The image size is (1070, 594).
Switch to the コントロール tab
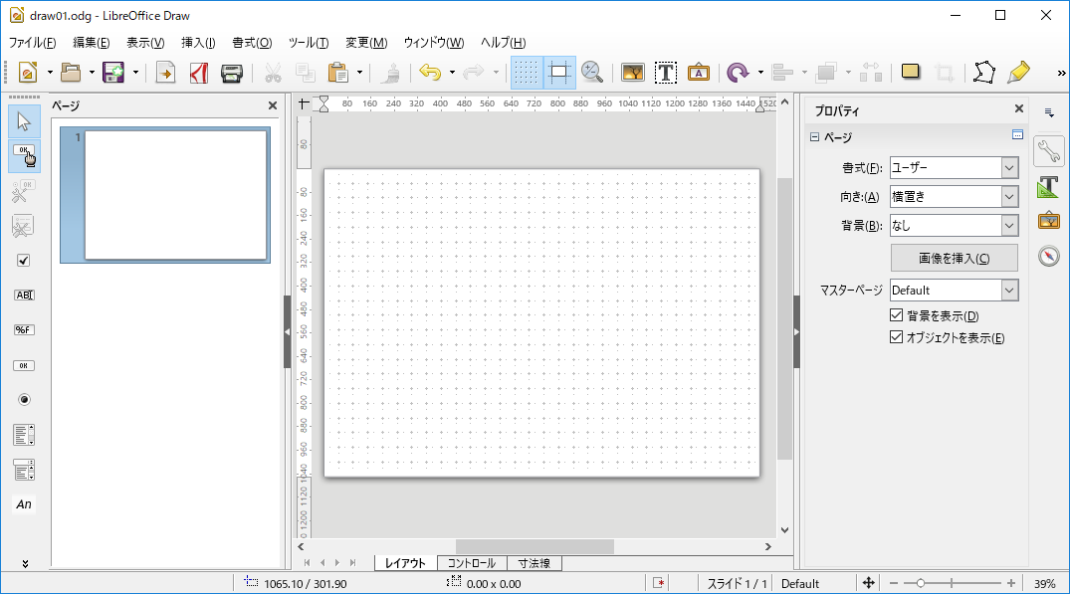[470, 562]
